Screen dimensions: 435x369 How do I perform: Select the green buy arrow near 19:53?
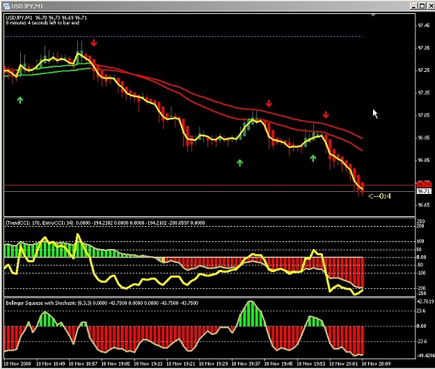(x=313, y=158)
